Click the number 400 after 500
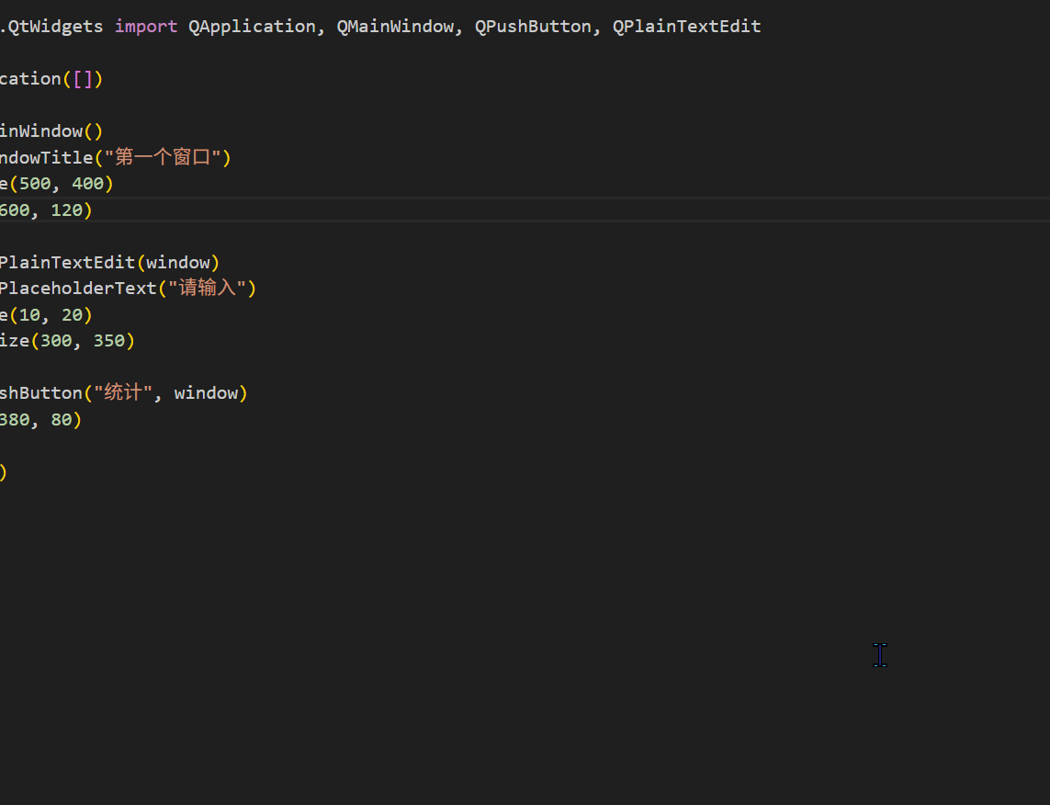1050x805 pixels. pos(87,183)
